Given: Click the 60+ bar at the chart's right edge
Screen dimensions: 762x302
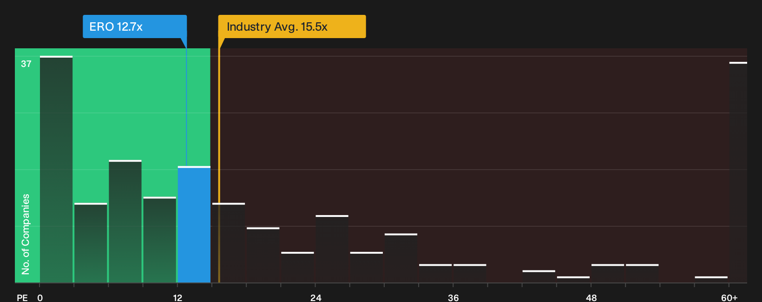Looking at the screenshot, I should point(738,172).
